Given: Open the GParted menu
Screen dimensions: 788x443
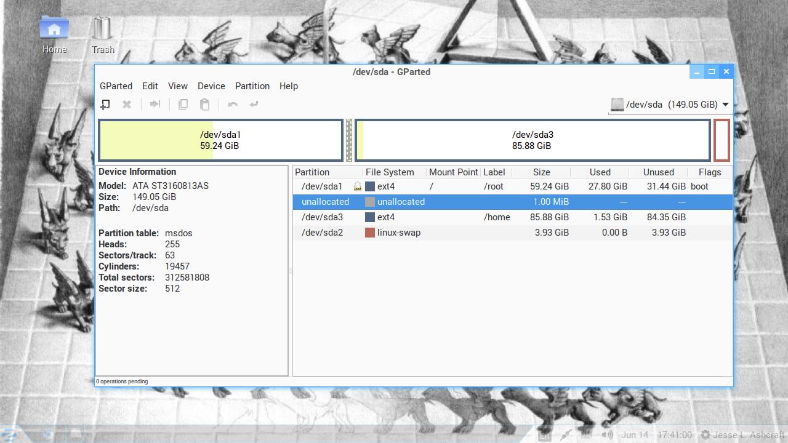Looking at the screenshot, I should (x=116, y=86).
